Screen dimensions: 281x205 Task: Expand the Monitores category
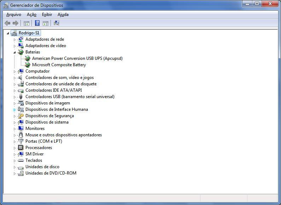(x=14, y=129)
